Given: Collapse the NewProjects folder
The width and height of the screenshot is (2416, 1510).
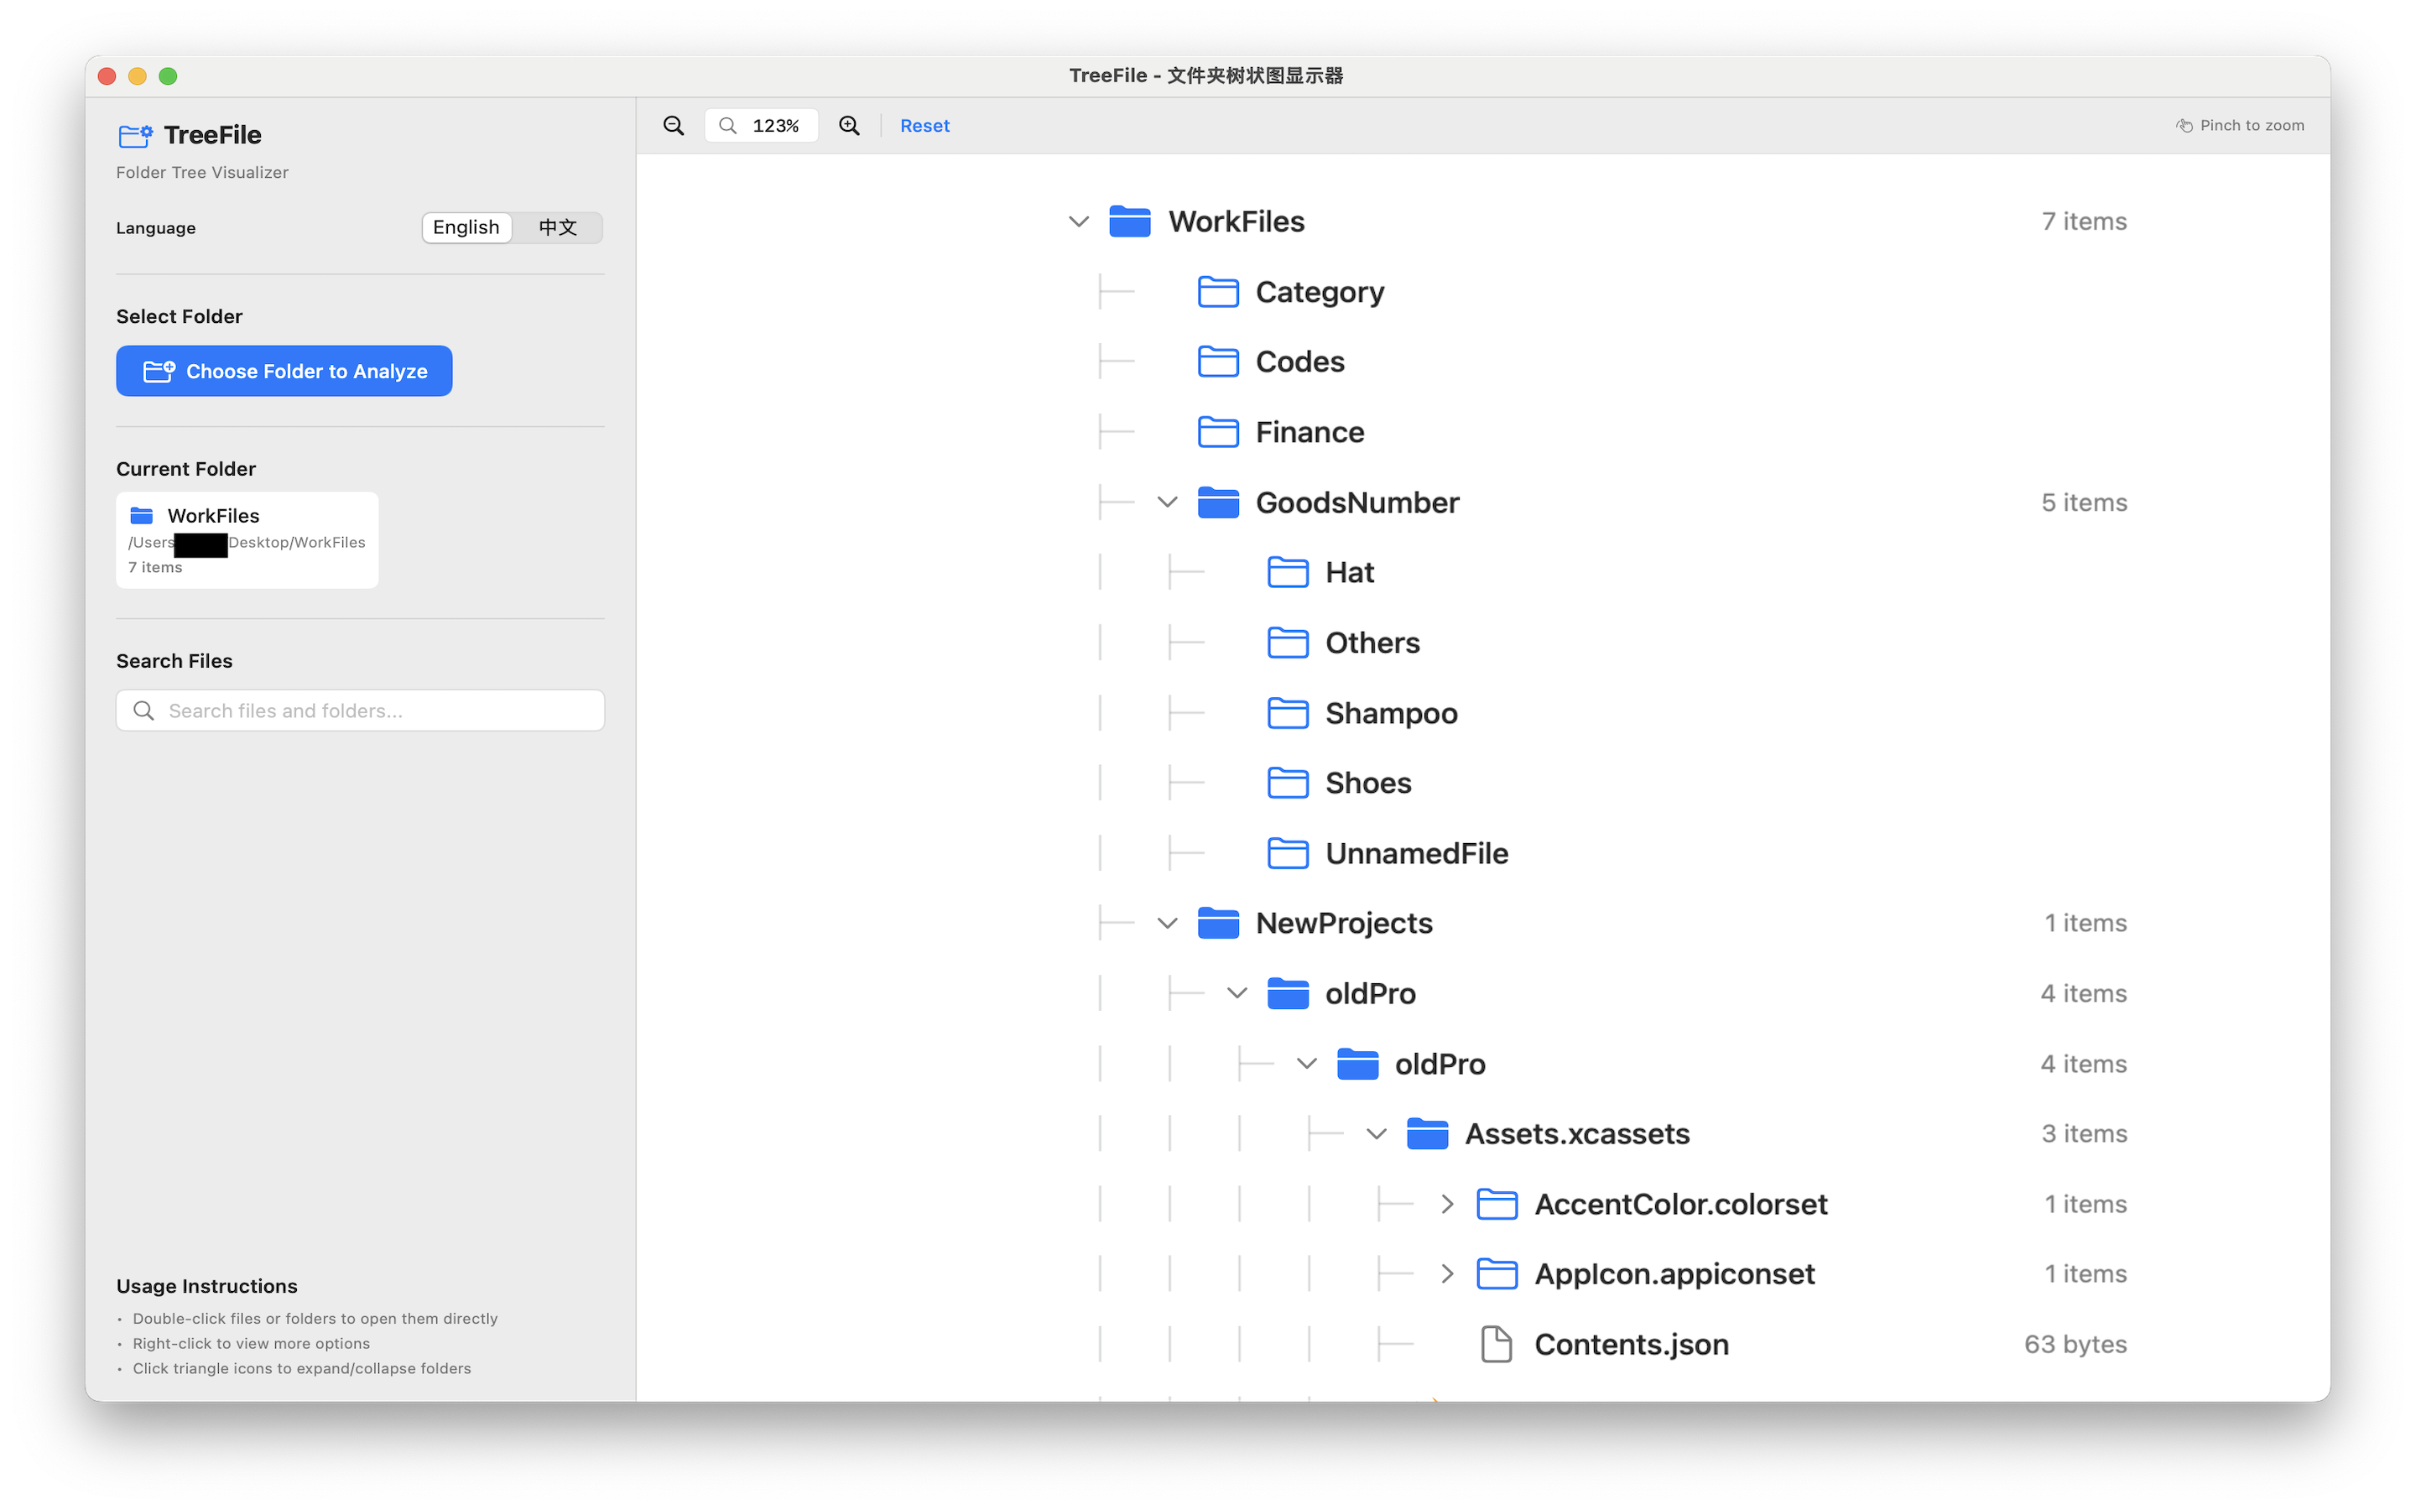Looking at the screenshot, I should [x=1167, y=923].
